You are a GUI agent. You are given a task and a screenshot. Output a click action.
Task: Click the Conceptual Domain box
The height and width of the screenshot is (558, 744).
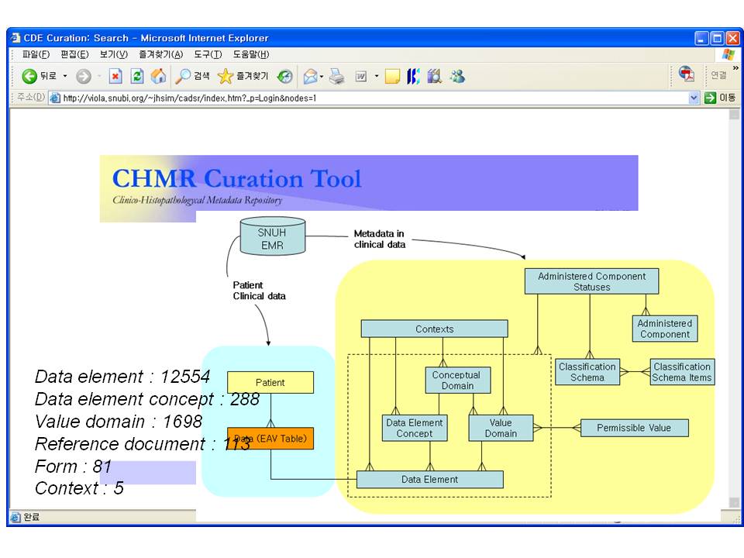click(457, 380)
